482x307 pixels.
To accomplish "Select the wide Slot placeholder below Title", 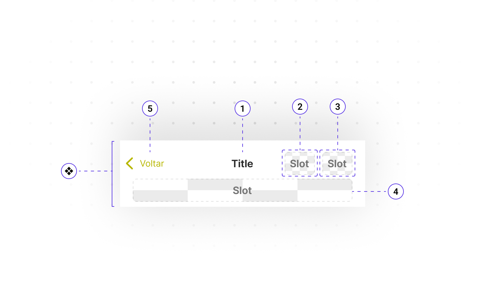I will [x=242, y=191].
